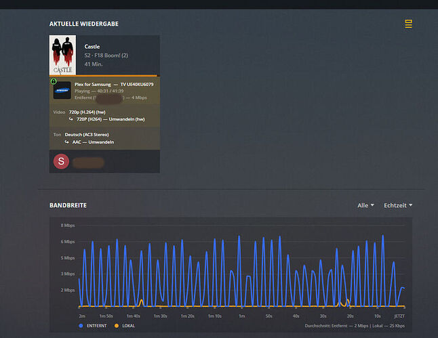Image resolution: width=438 pixels, height=338 pixels.
Task: Click the AAC — Umwandeln audio line
Action: pos(93,142)
